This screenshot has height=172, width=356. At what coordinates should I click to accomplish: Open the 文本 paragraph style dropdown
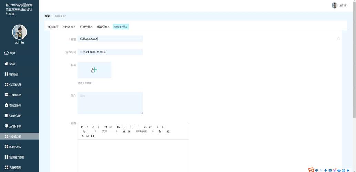coord(109,131)
